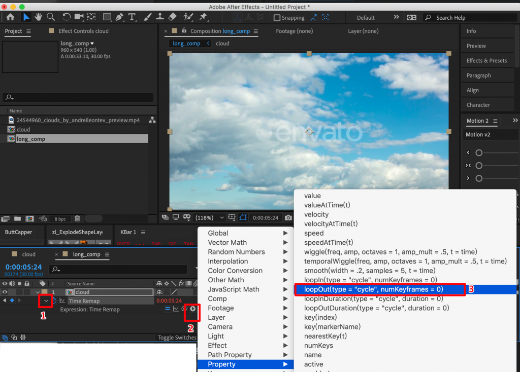This screenshot has width=520, height=372.
Task: Open the expression language menu play button
Action: 192,309
